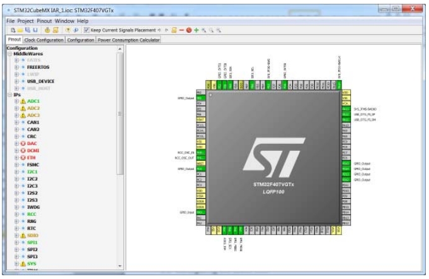Click the tree panel's scroll down arrow
The height and width of the screenshot is (279, 429).
pos(120,266)
